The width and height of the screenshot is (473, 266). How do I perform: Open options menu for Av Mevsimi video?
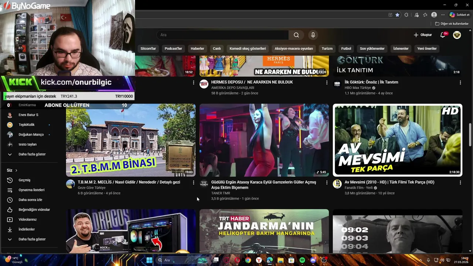pos(460,183)
